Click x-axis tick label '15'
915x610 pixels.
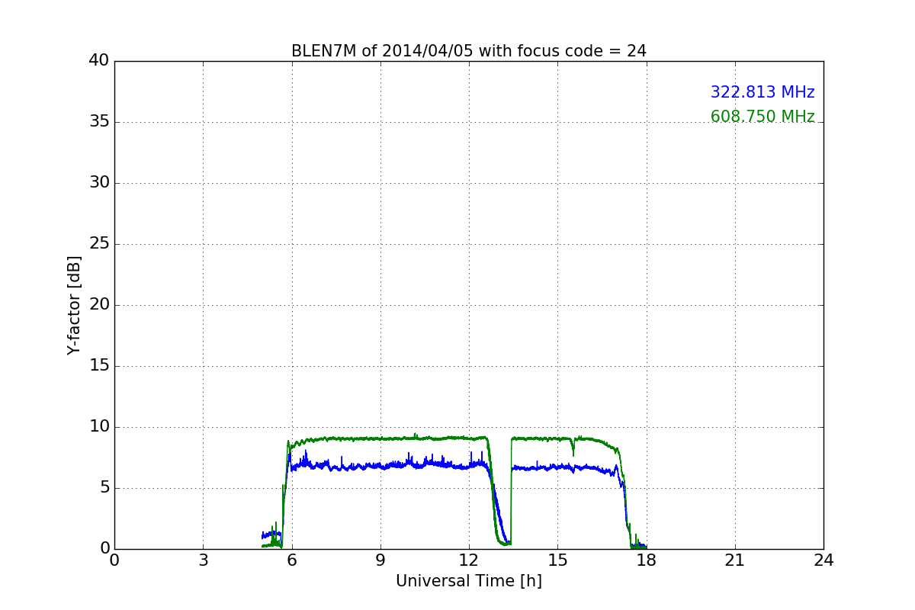point(557,560)
